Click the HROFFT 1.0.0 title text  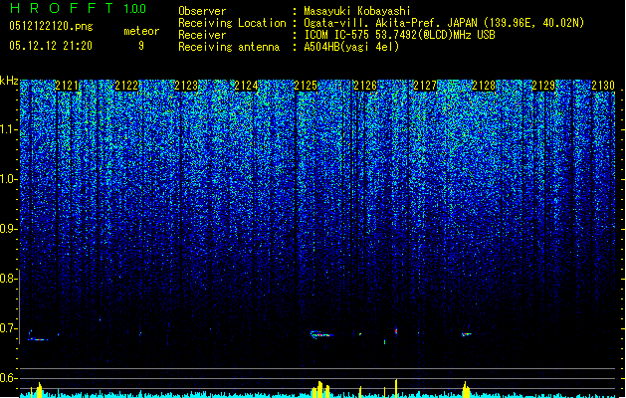(x=79, y=8)
